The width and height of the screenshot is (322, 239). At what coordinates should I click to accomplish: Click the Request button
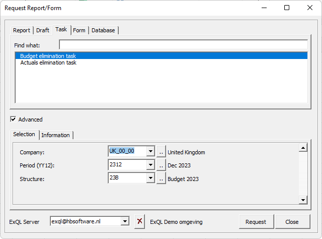coord(256,222)
